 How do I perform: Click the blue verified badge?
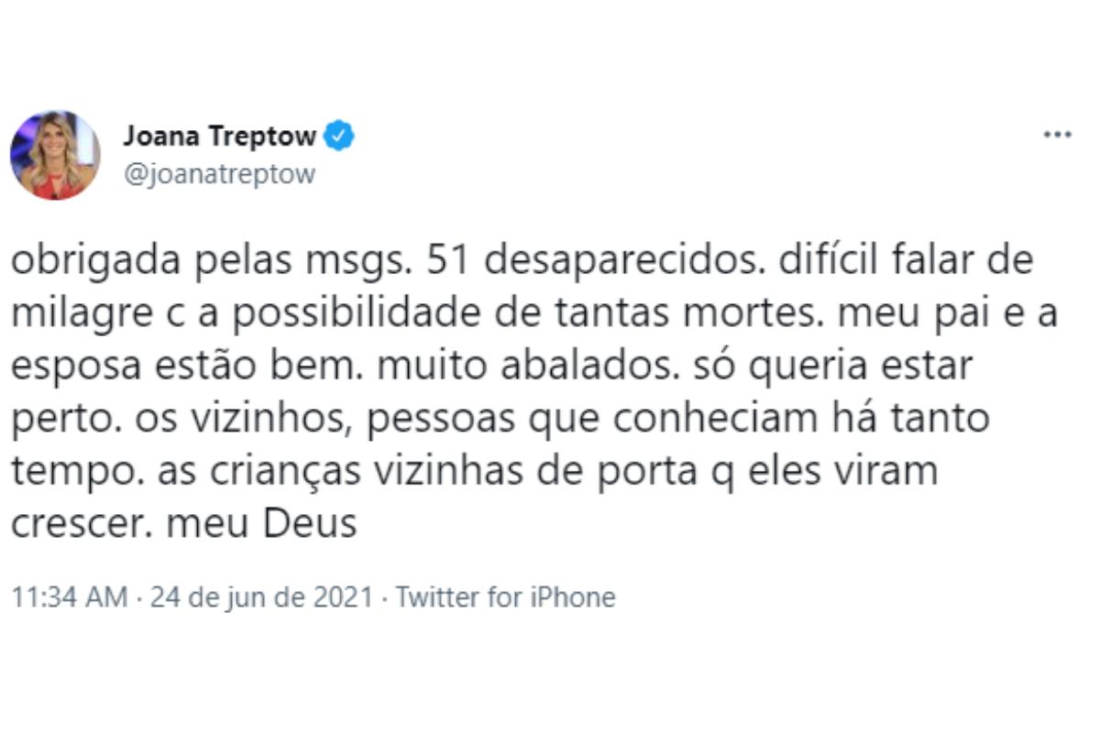click(x=341, y=137)
